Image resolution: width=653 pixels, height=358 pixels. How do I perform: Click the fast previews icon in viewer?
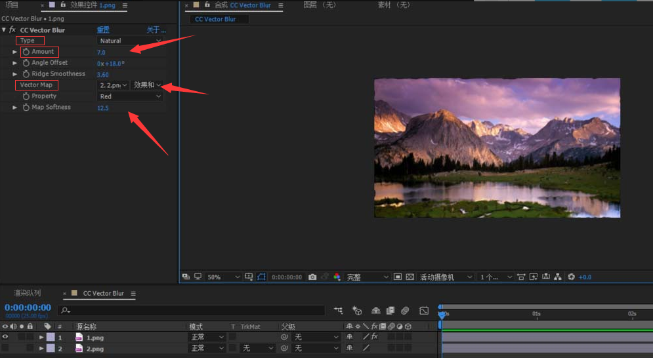534,277
